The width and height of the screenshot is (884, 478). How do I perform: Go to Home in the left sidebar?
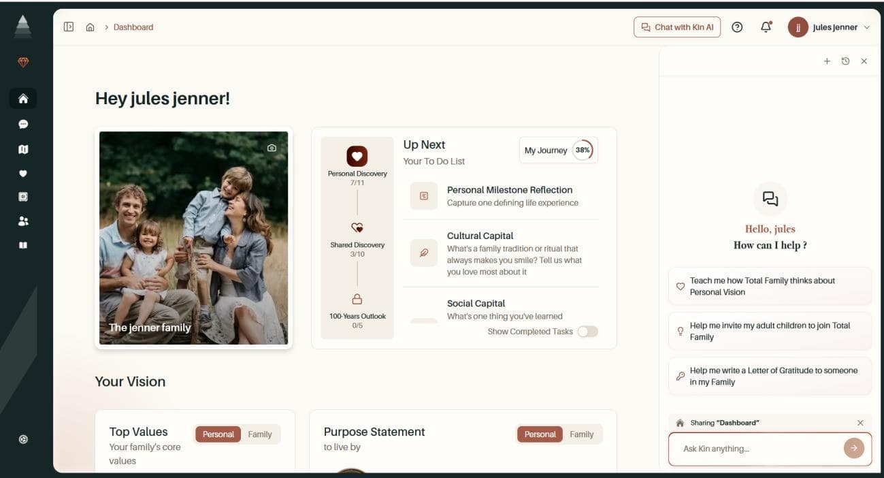(23, 99)
